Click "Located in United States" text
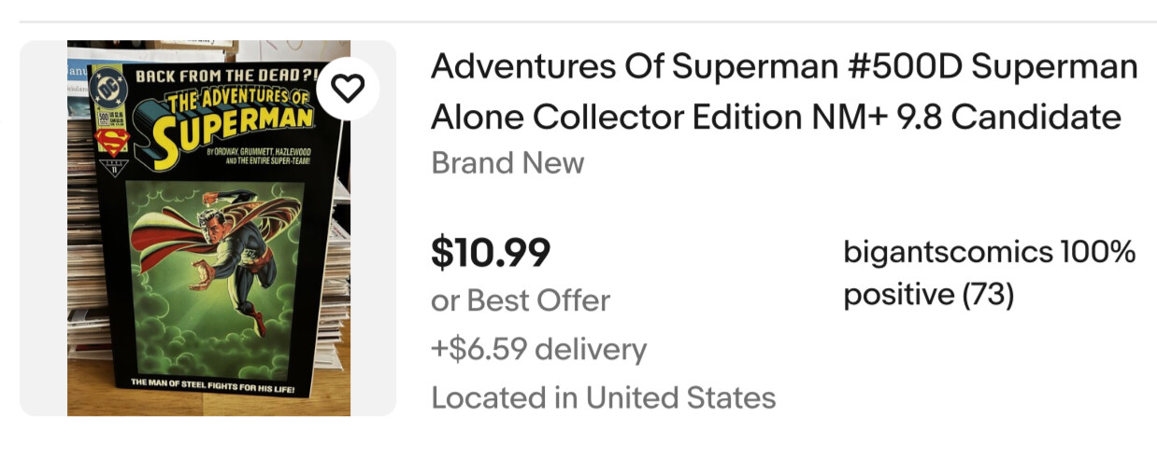The height and width of the screenshot is (472, 1157). [x=603, y=398]
